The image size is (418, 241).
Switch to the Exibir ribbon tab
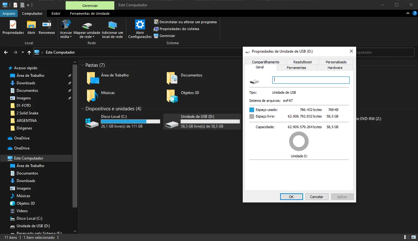(56, 13)
